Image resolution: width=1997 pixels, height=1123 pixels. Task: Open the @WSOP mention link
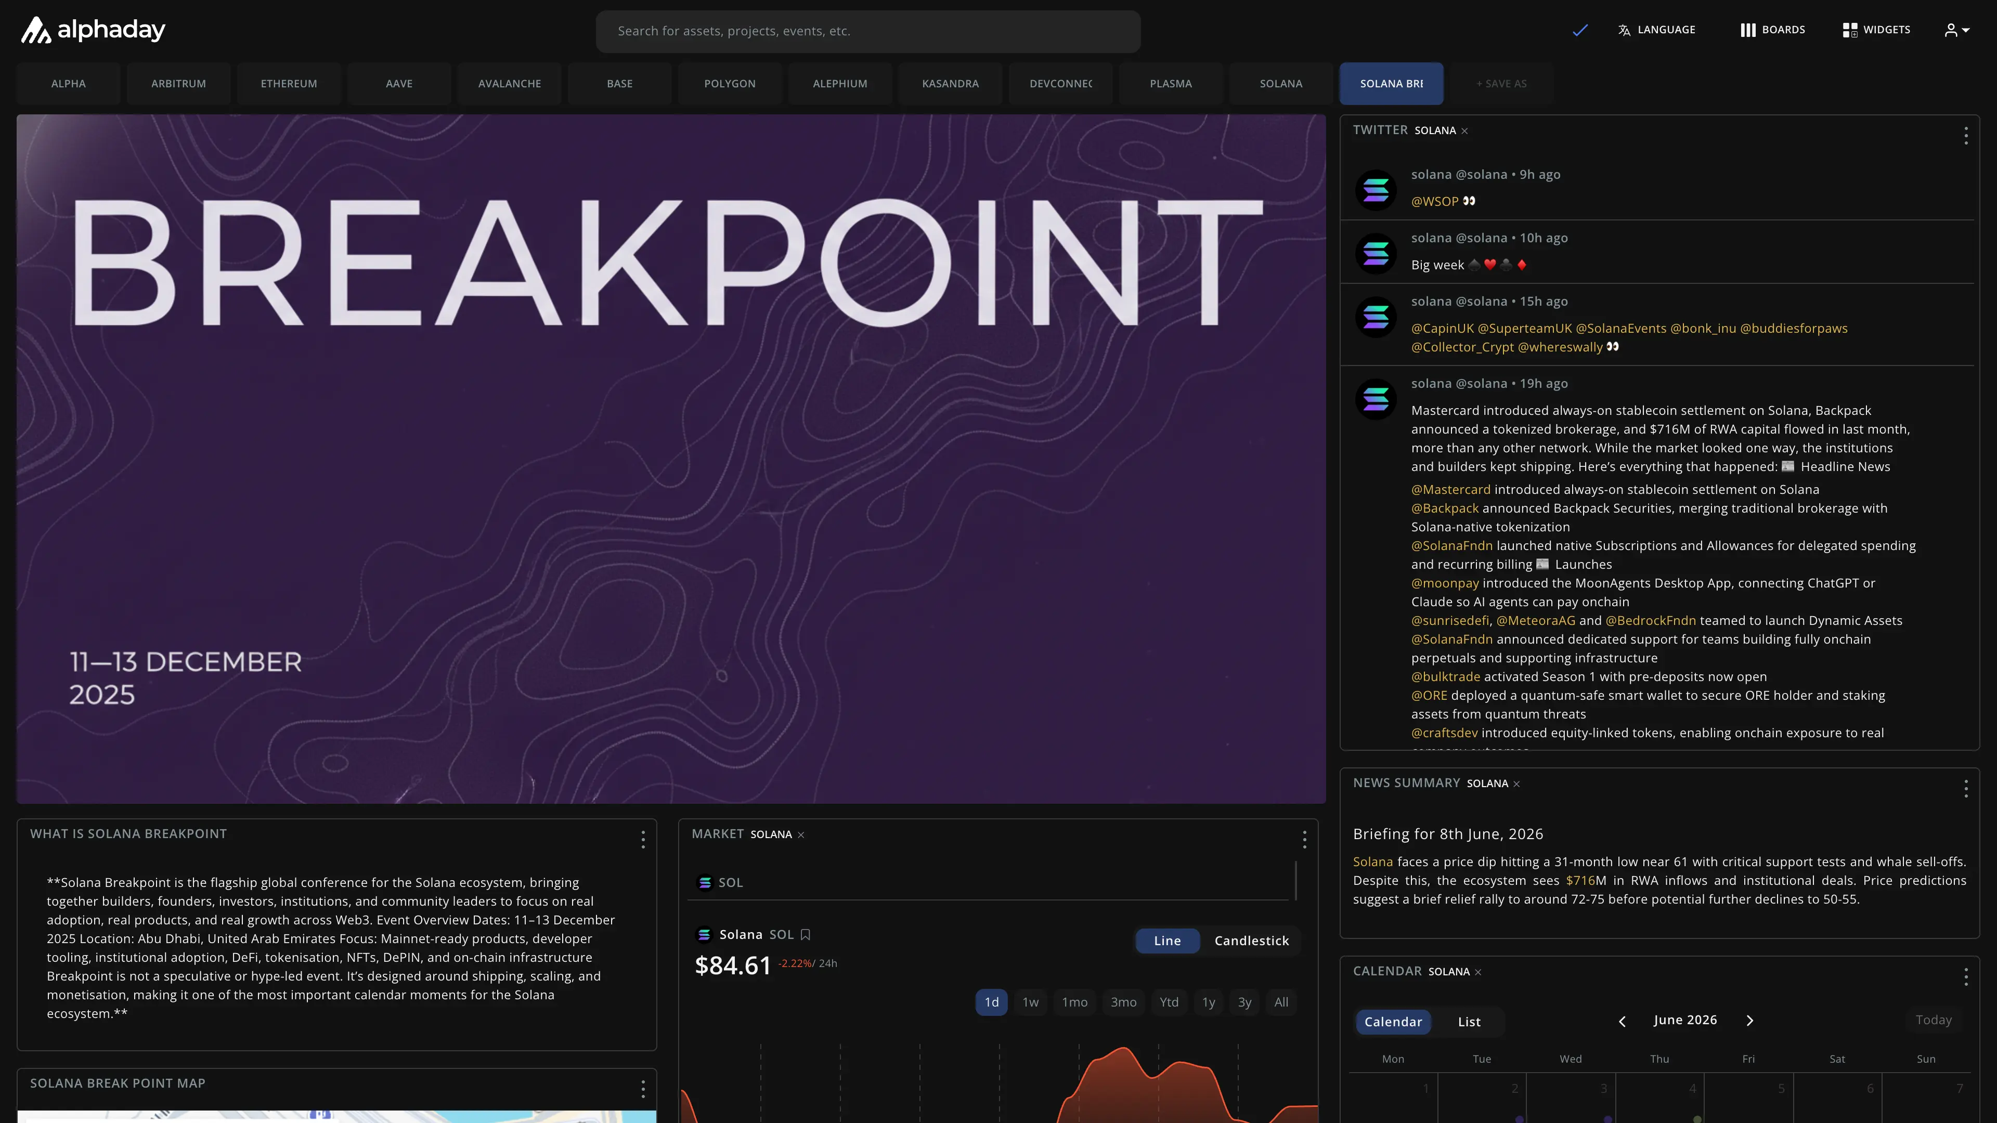1435,202
